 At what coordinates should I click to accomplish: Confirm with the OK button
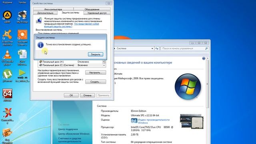[x=71, y=95]
